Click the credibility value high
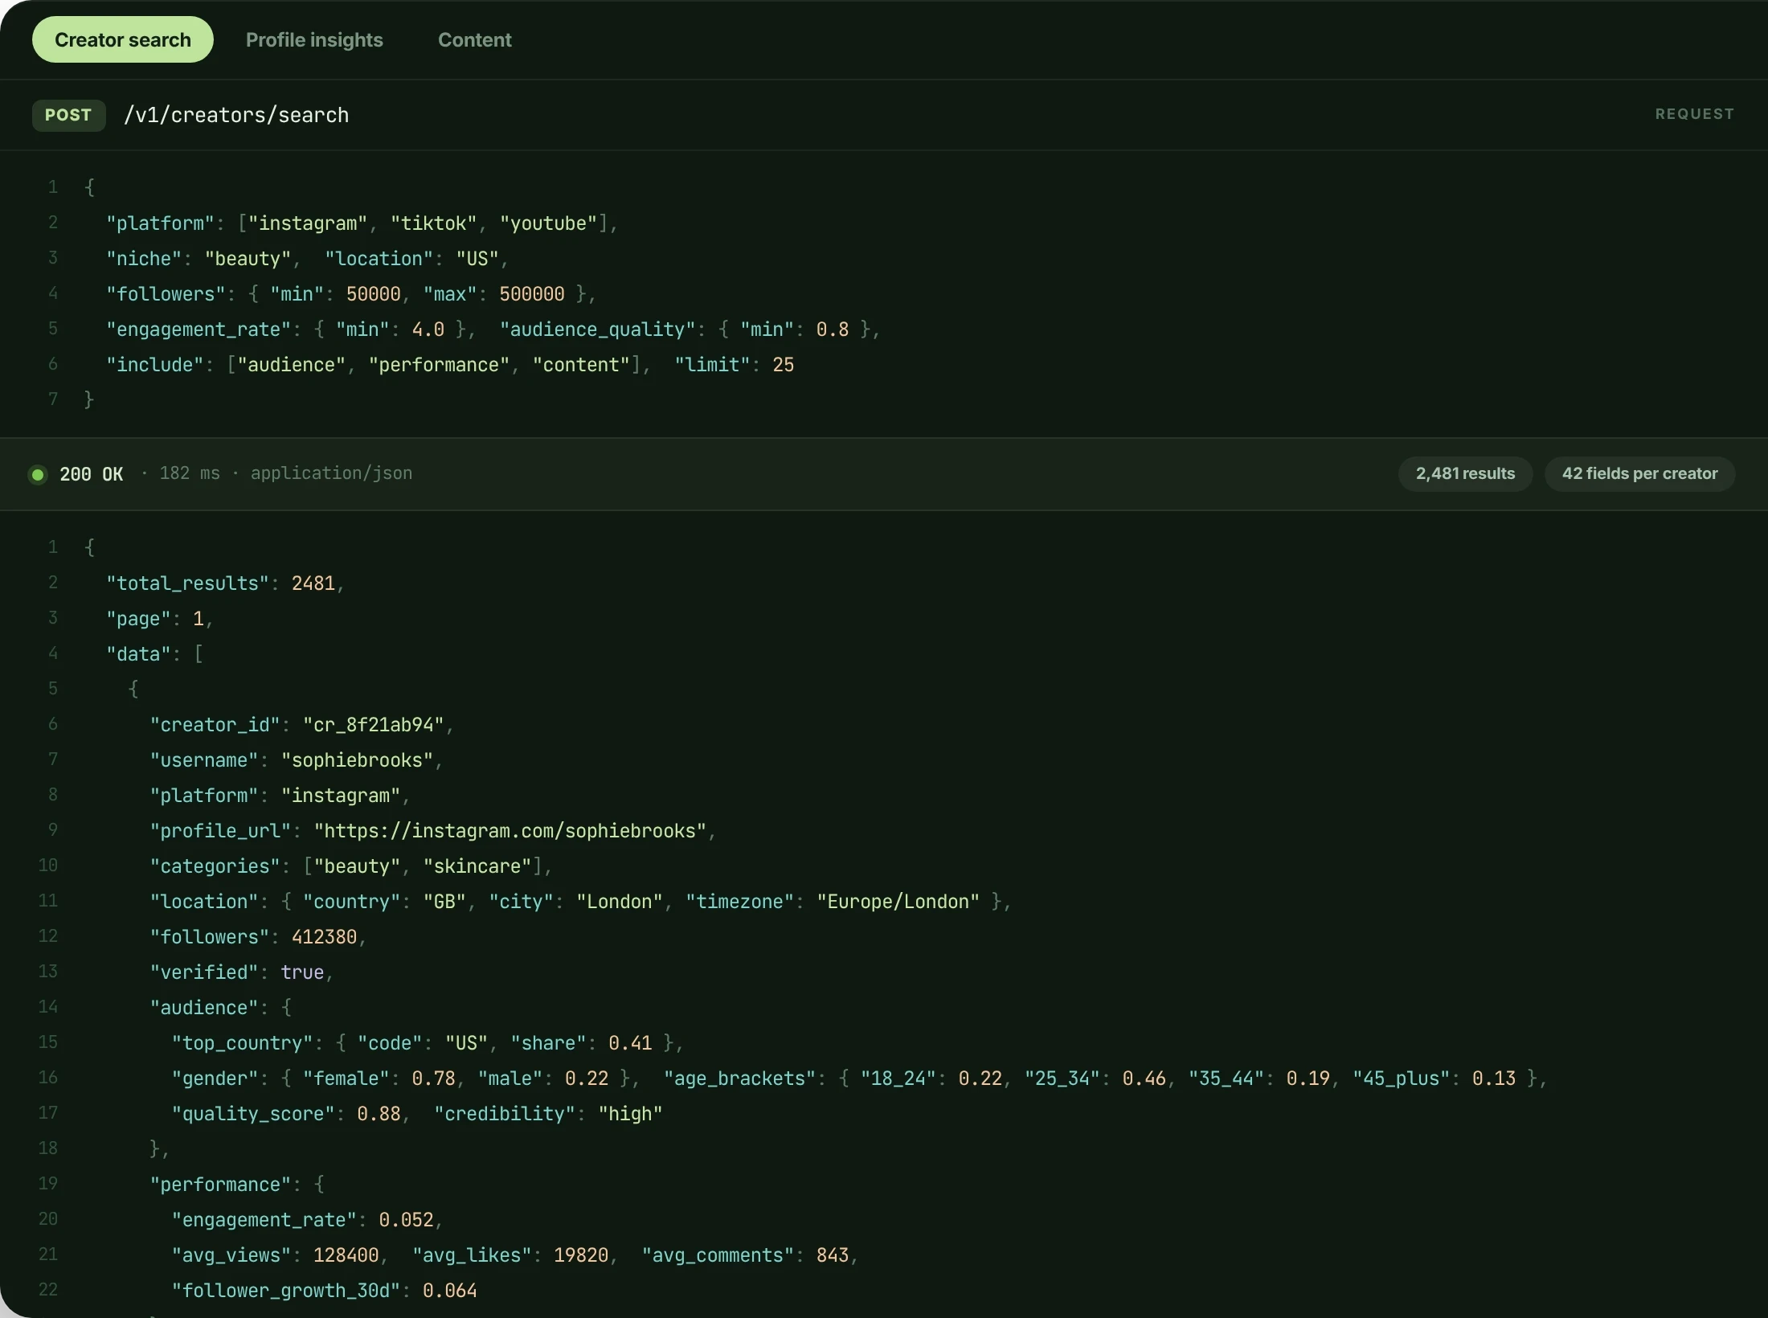The width and height of the screenshot is (1768, 1318). pyautogui.click(x=631, y=1114)
